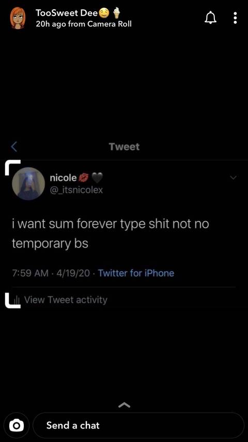
Task: Open nicole's profile picture
Action: click(28, 184)
